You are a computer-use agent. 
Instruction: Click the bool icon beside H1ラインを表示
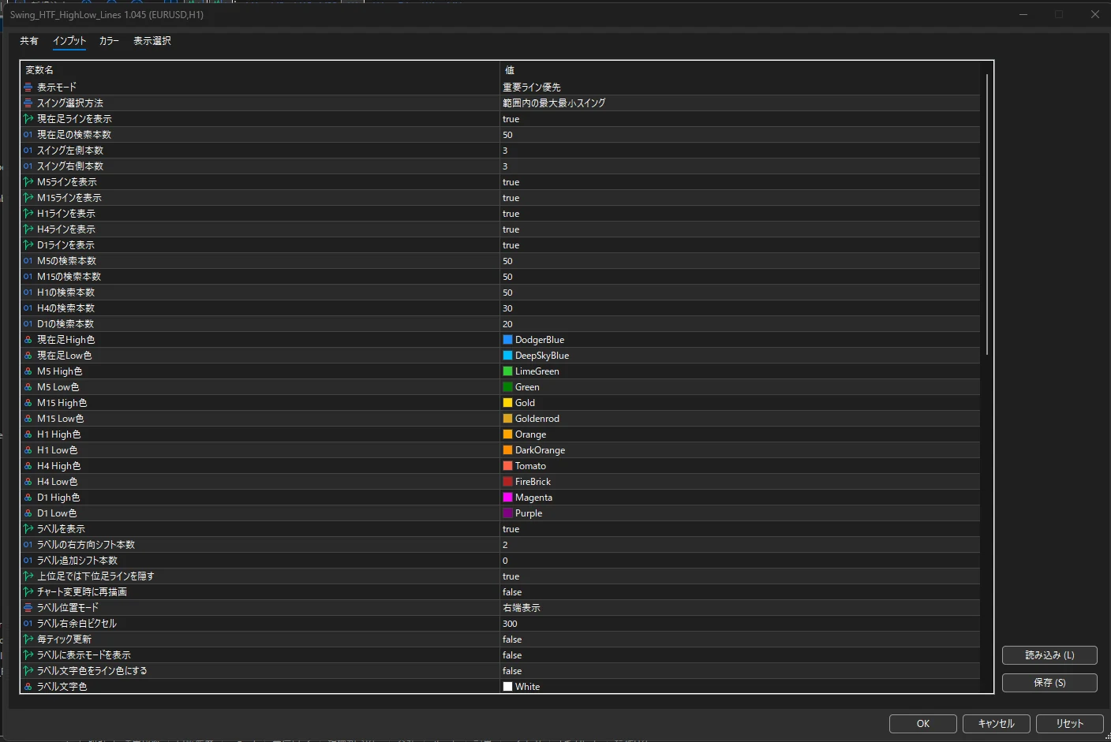pos(28,214)
